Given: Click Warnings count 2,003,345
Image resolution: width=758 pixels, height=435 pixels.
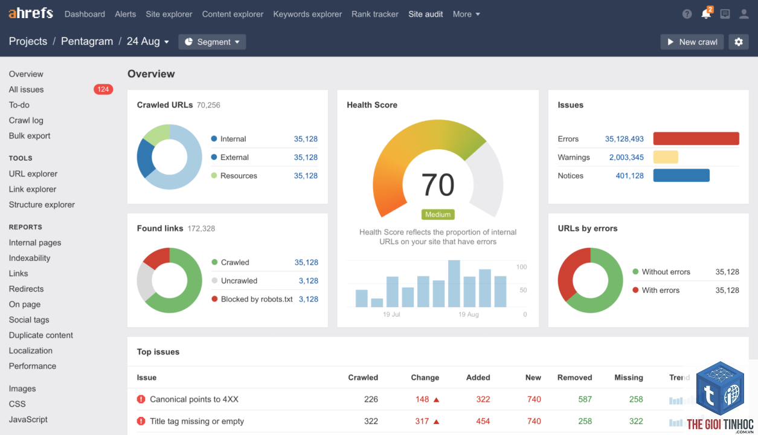Looking at the screenshot, I should coord(626,157).
